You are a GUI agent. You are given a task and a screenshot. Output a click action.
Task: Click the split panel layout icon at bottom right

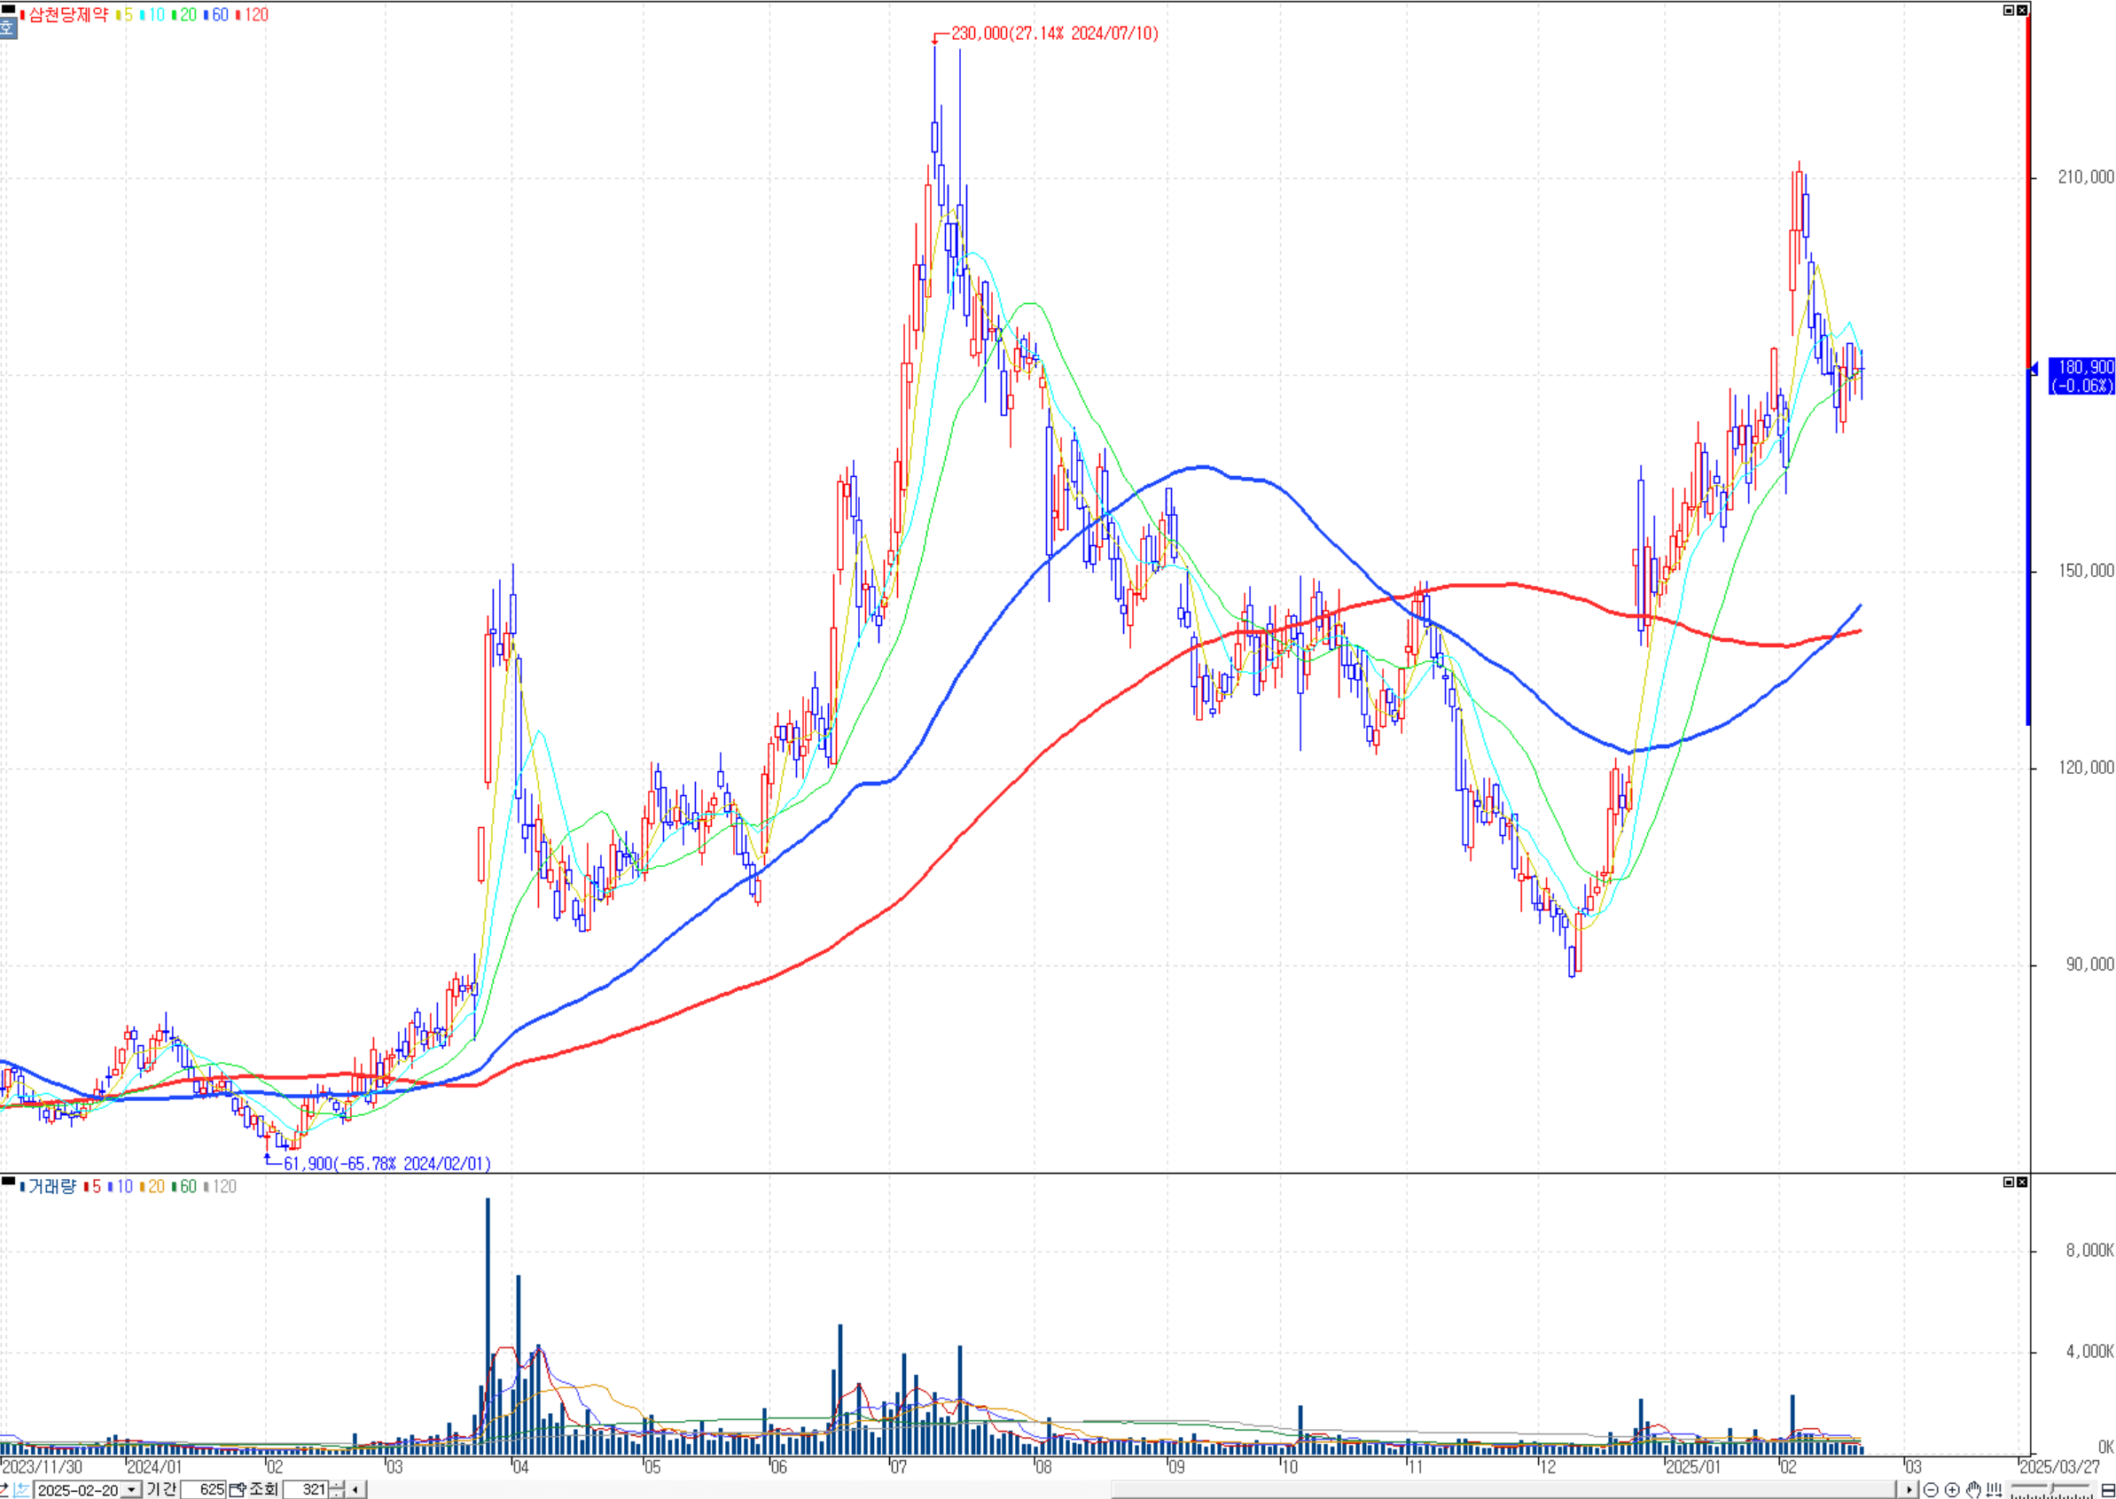[x=2108, y=1491]
